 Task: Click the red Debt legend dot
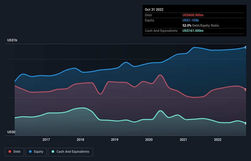click(10, 152)
